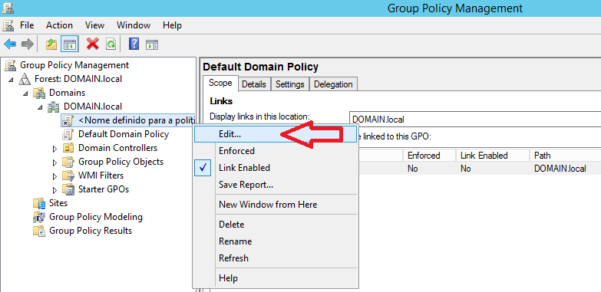This screenshot has height=292, width=601.
Task: Toggle Link Enabled in context menu
Action: [276, 168]
